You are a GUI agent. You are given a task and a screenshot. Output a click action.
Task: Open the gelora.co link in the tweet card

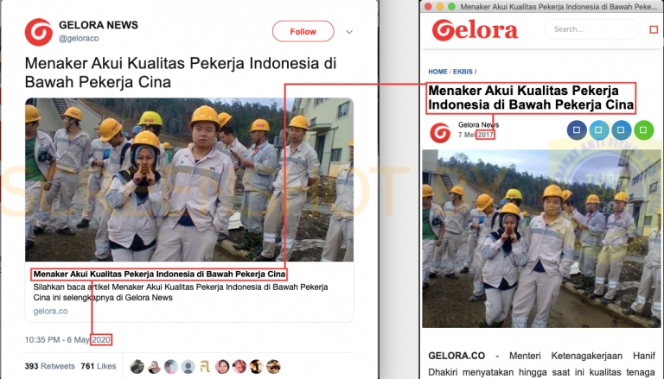tap(50, 311)
